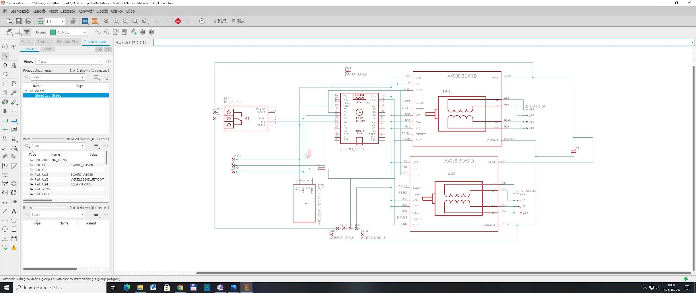Click the View help question mark button
This screenshot has height=293, width=696.
pos(108,61)
